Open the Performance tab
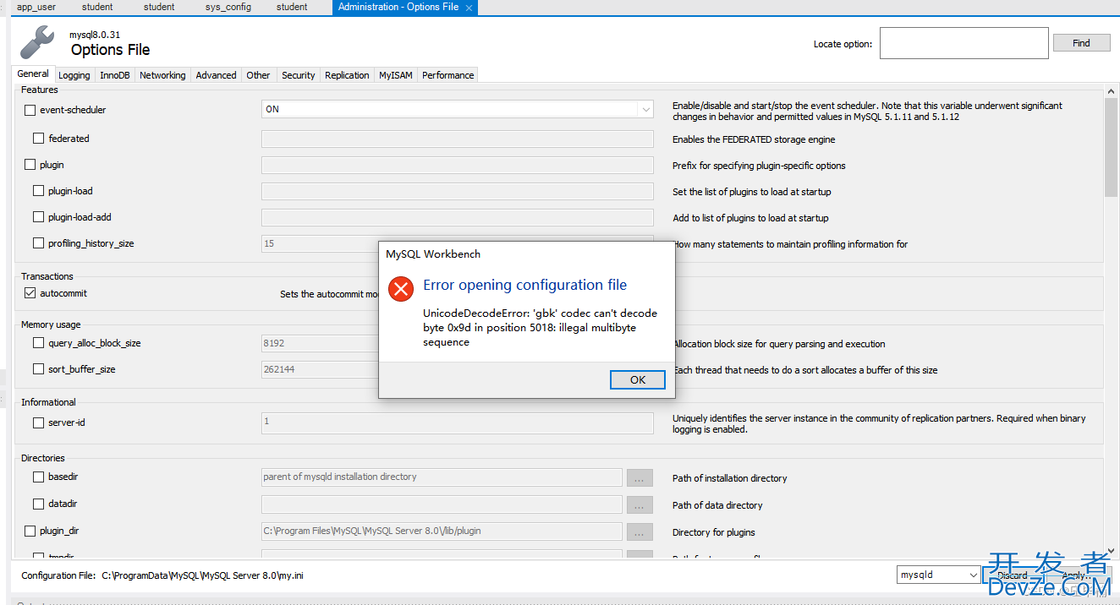This screenshot has height=605, width=1120. 448,75
